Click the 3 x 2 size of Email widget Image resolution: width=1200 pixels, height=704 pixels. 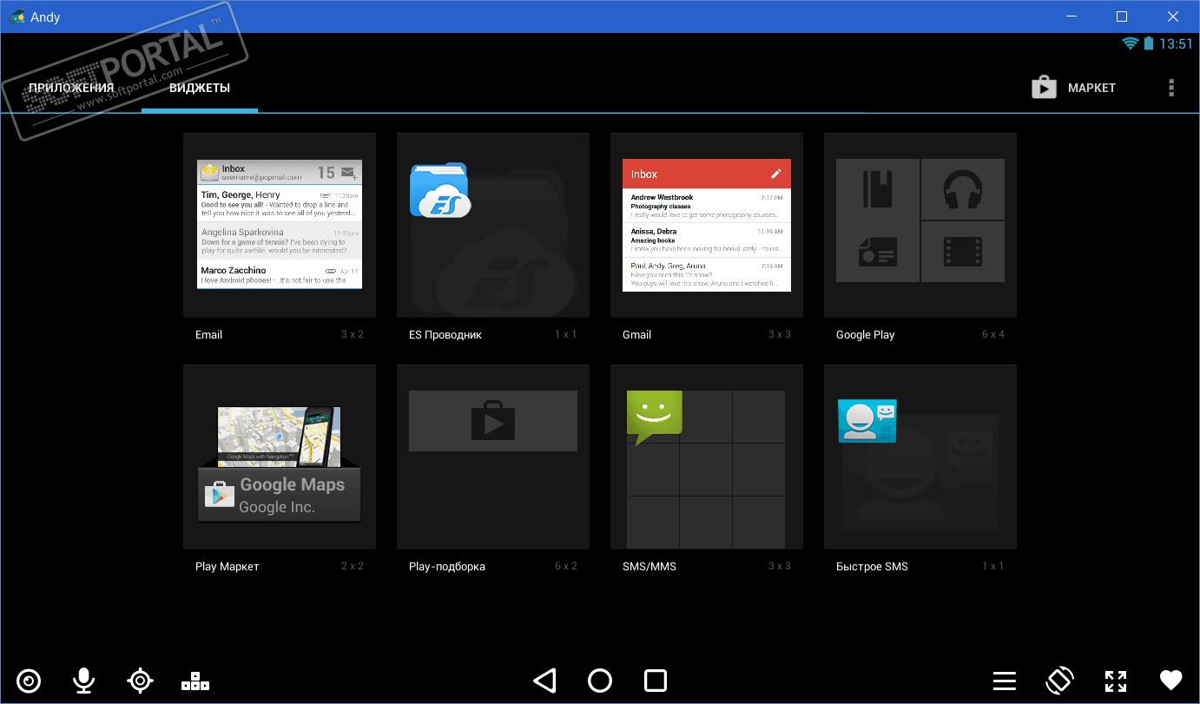coord(353,334)
